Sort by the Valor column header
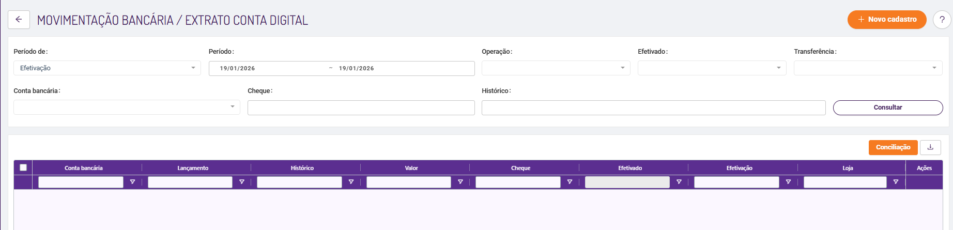The width and height of the screenshot is (953, 230). (x=411, y=168)
